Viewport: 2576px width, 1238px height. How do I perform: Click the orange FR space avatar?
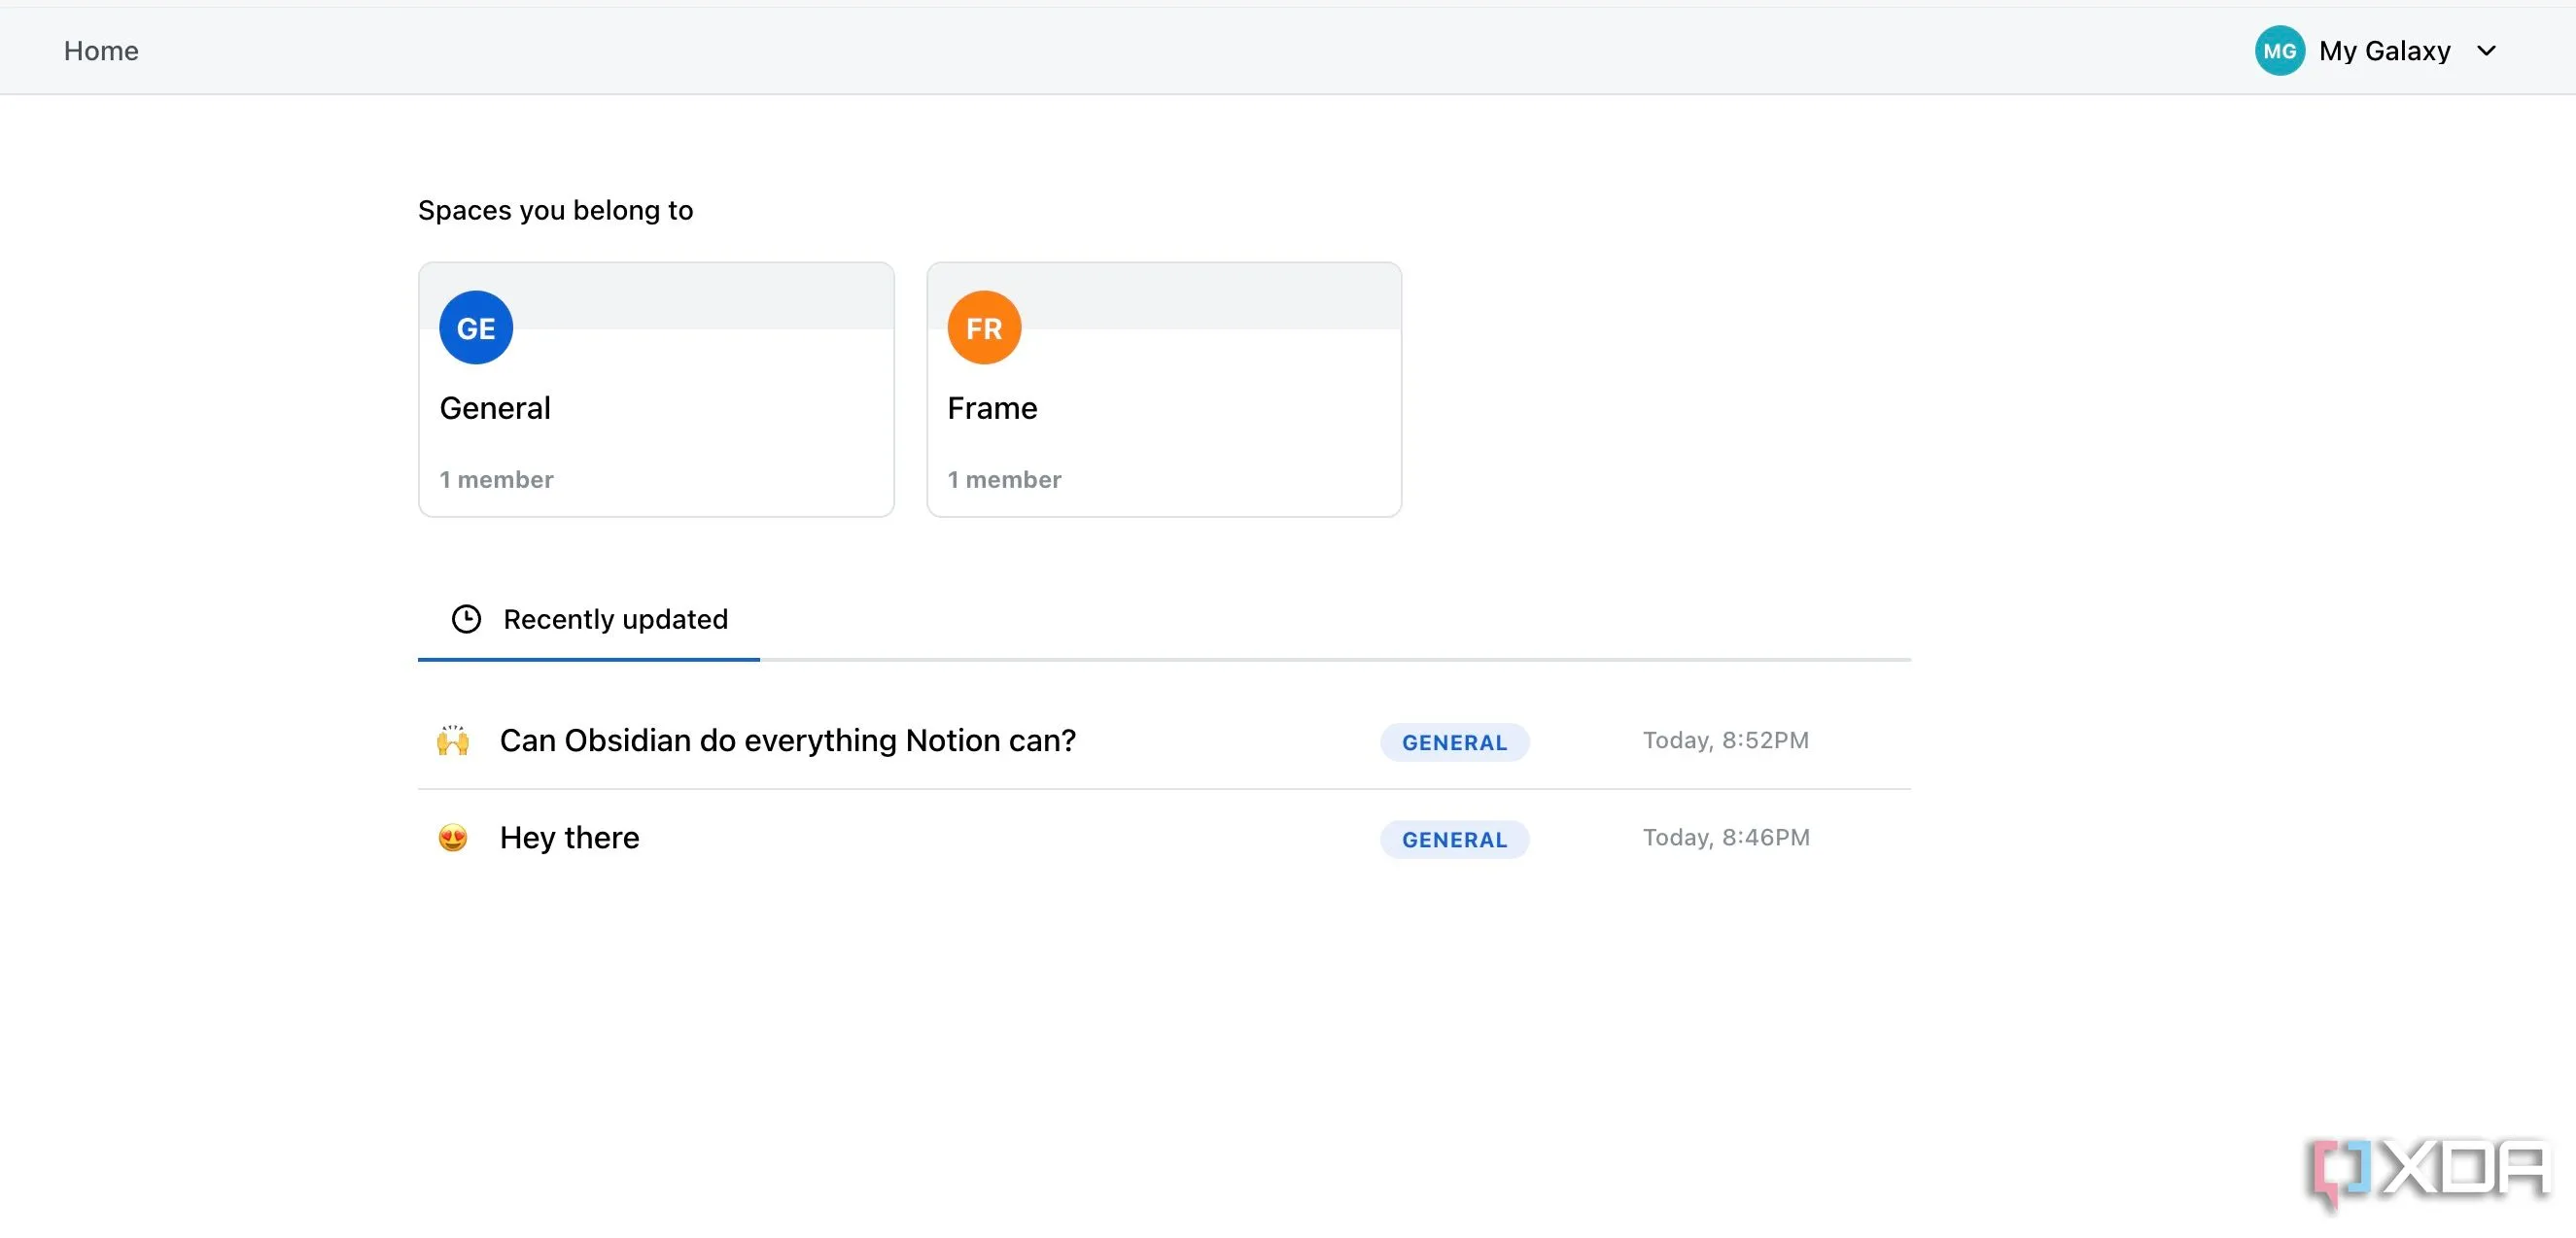point(984,328)
